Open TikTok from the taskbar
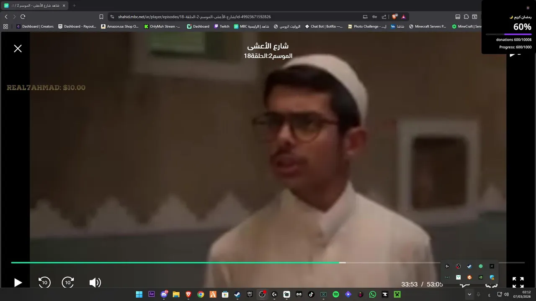 pos(311,294)
